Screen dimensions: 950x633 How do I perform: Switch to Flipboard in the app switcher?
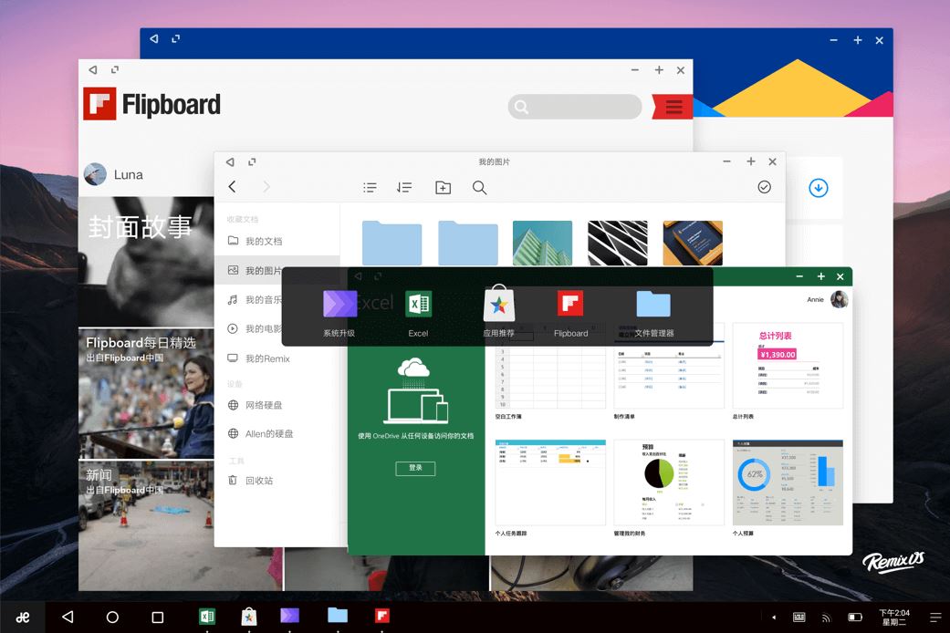pos(570,313)
